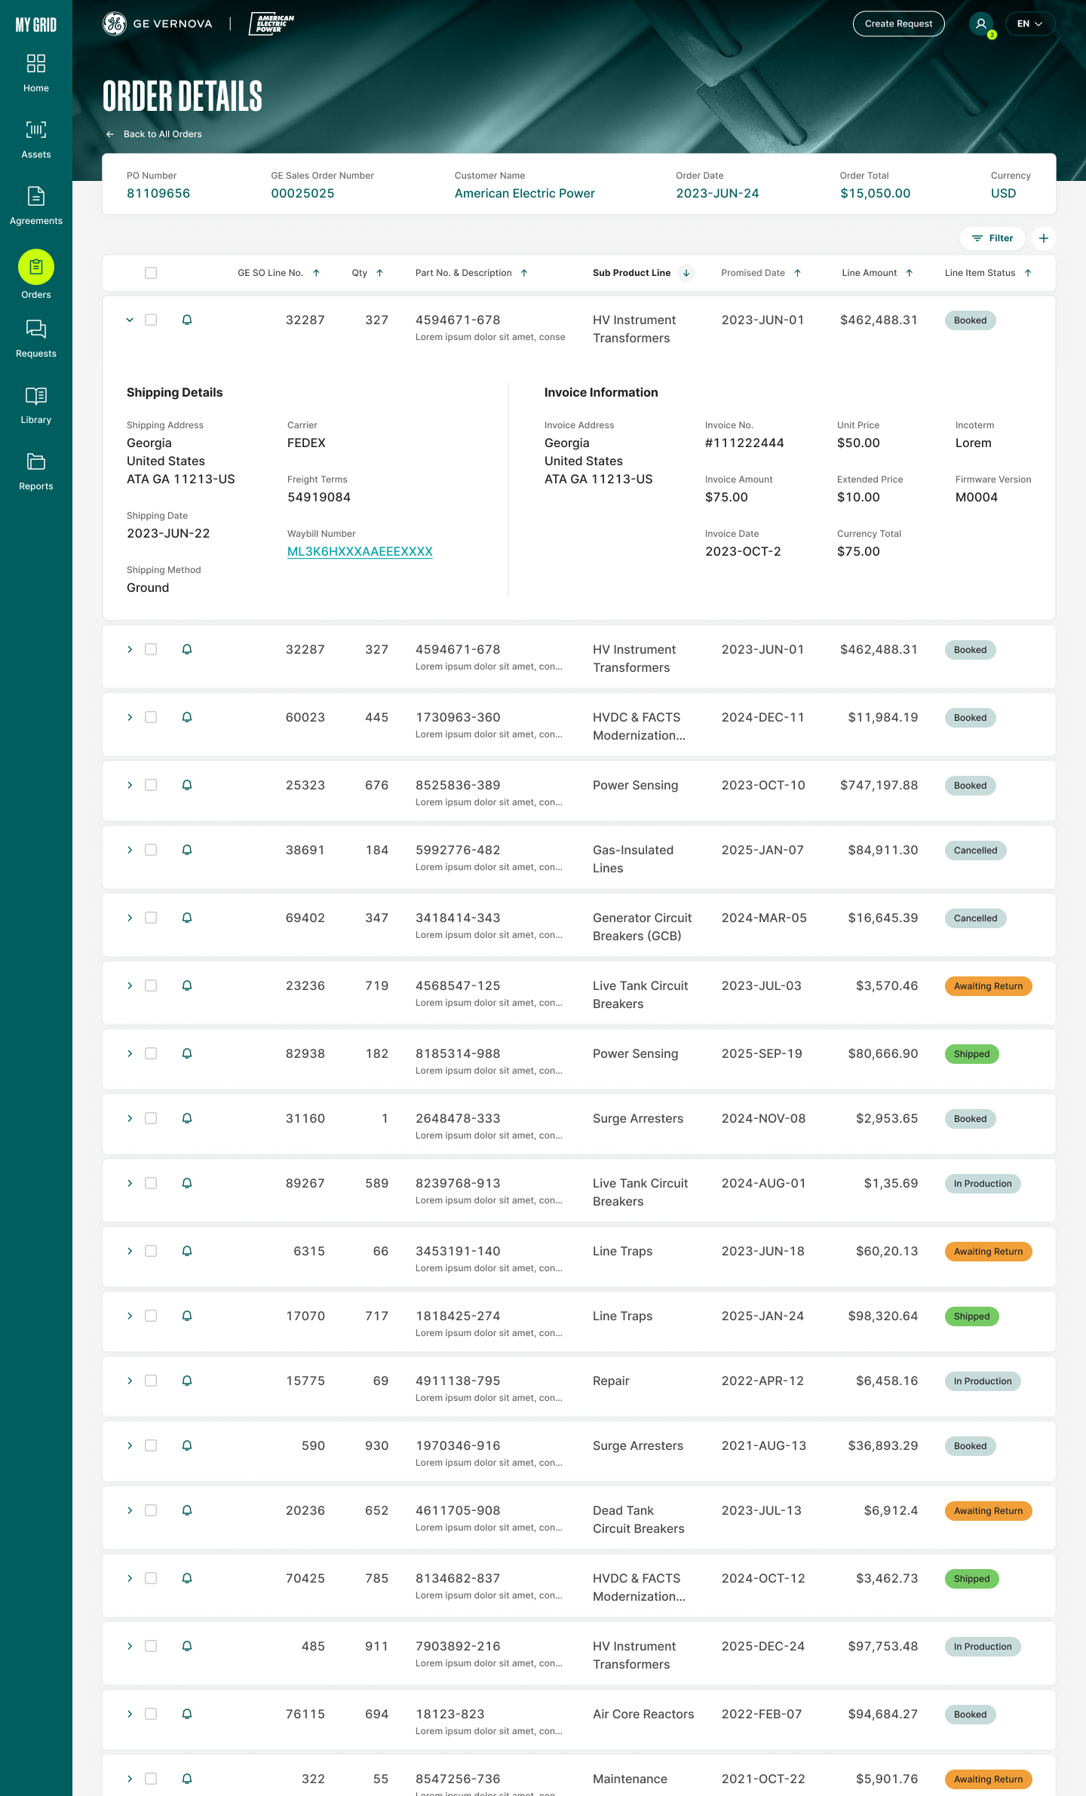This screenshot has width=1086, height=1796.
Task: Click the American Electric Power logo
Action: point(271,24)
